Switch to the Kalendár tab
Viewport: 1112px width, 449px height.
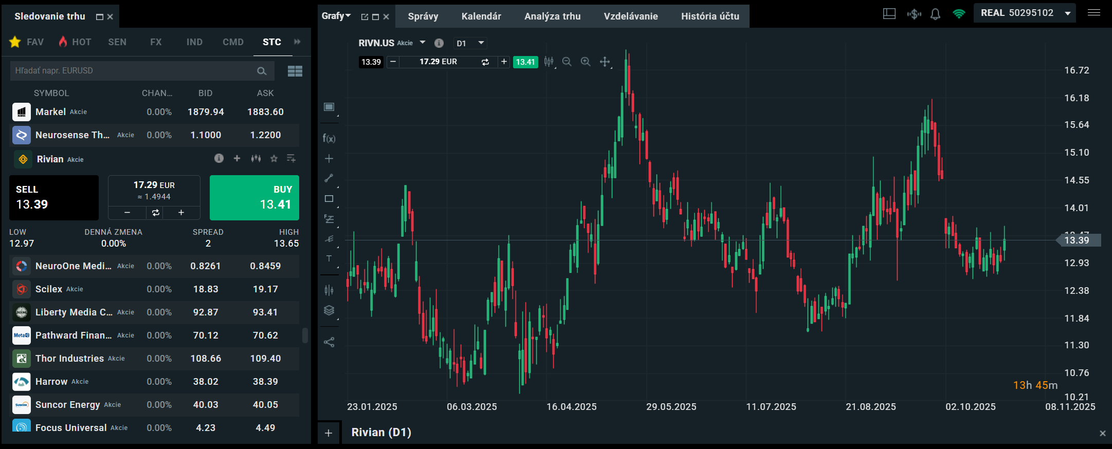[x=481, y=16]
